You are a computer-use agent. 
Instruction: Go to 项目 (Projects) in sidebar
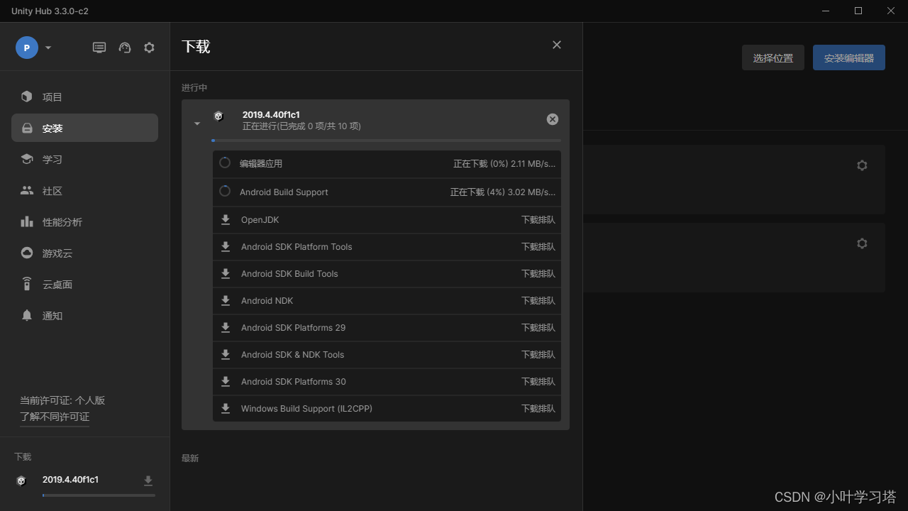tap(84, 97)
